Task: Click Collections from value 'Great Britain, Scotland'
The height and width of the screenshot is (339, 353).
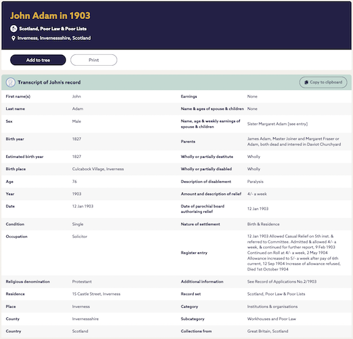Action: click(268, 332)
